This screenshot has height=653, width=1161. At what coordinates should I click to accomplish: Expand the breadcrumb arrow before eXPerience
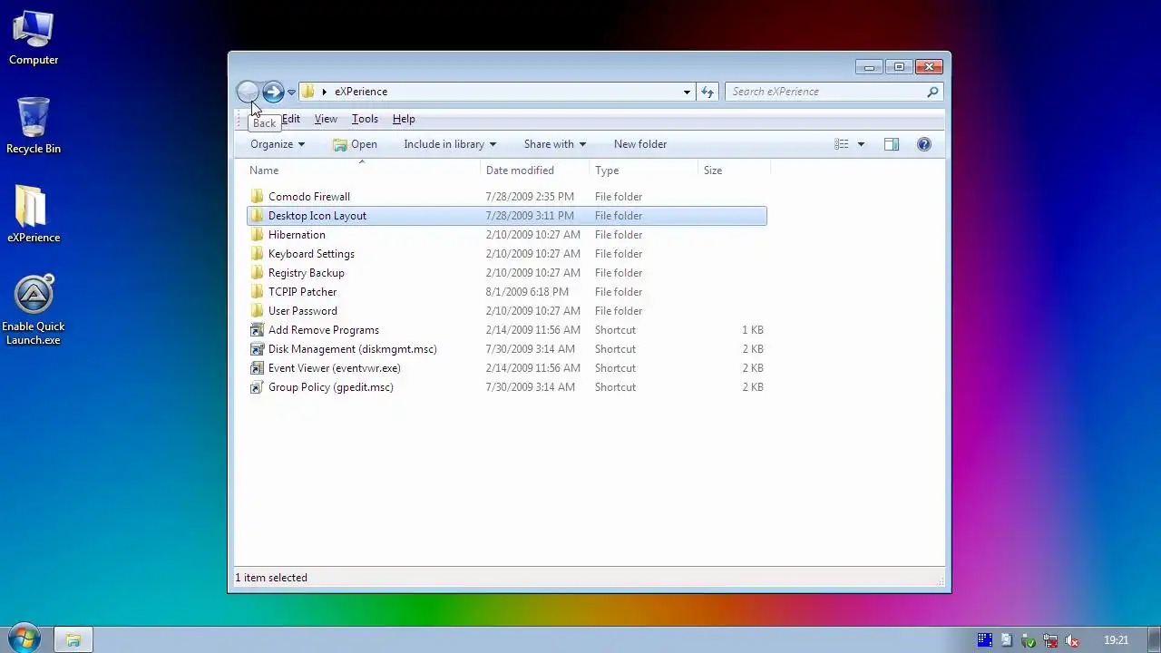(324, 92)
